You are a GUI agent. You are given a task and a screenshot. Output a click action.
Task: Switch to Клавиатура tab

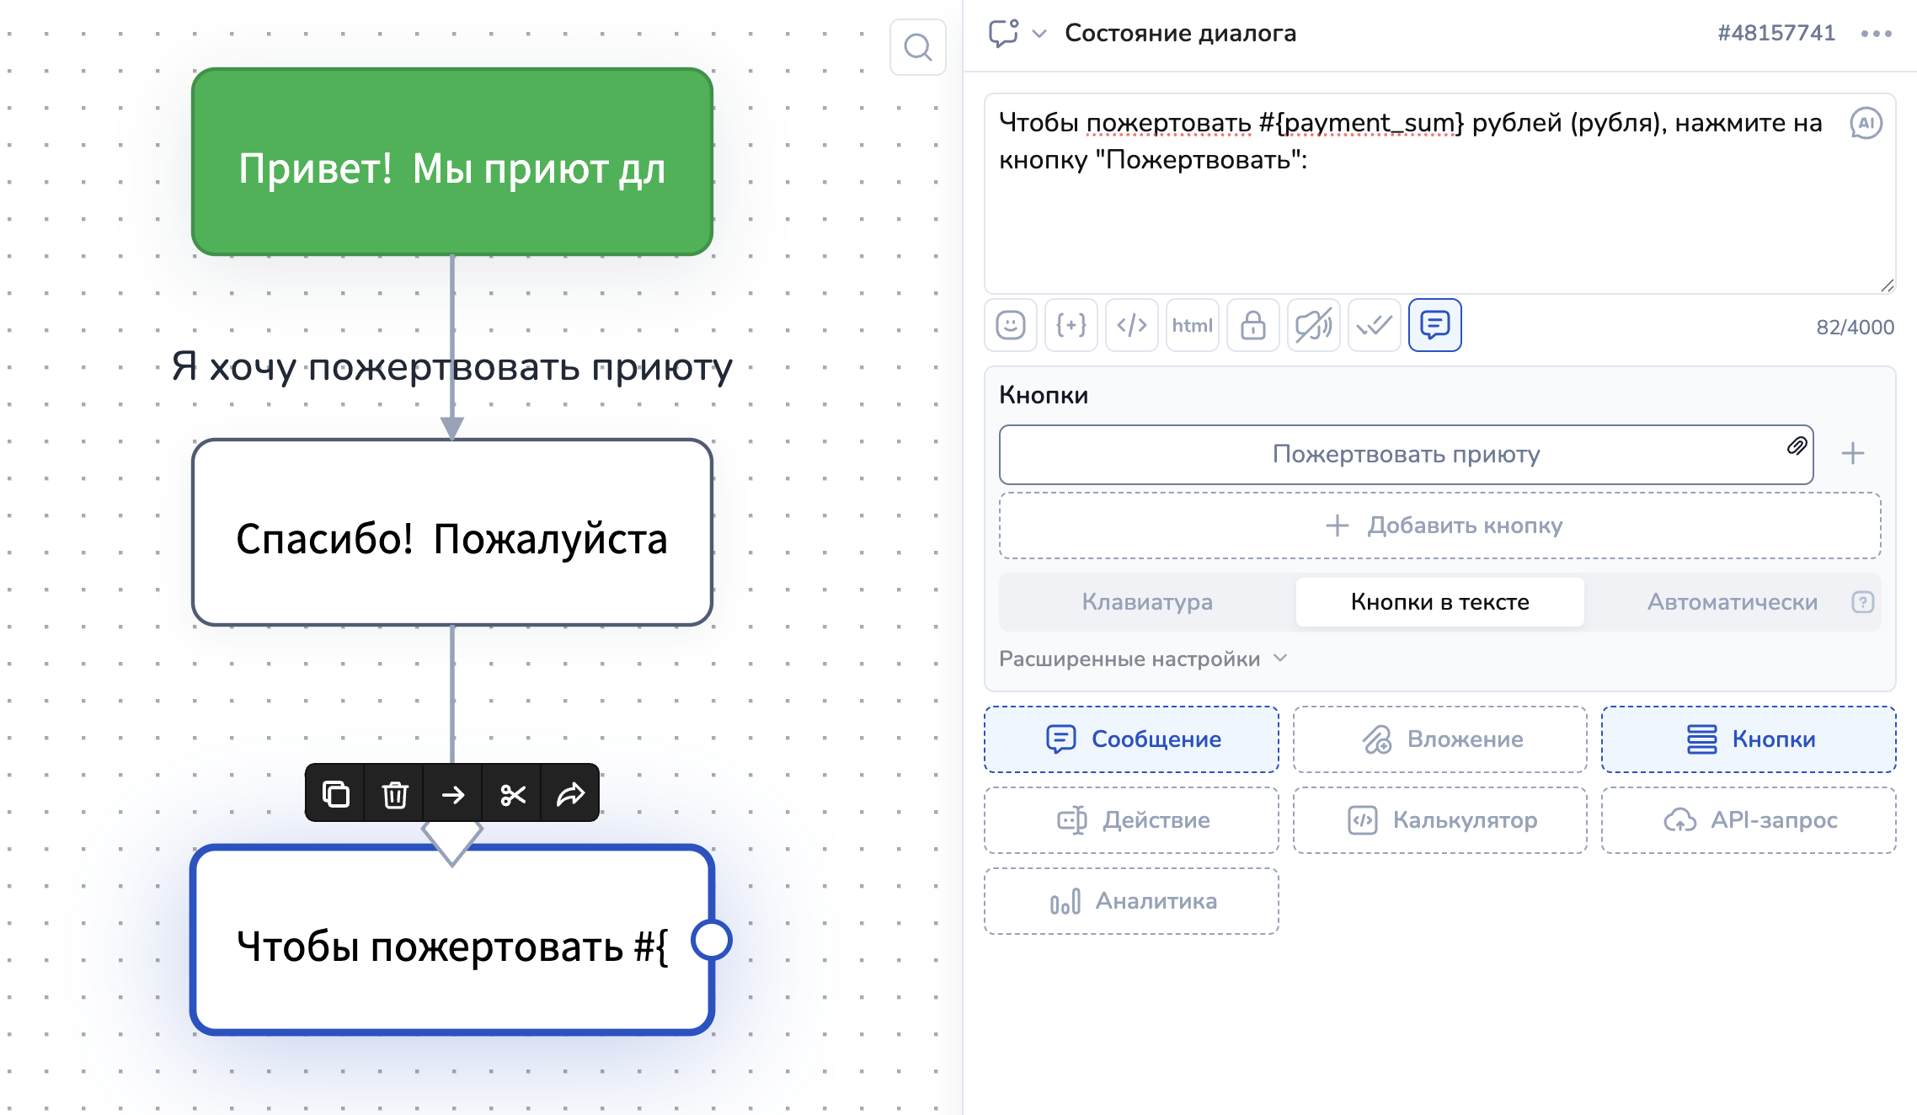[x=1147, y=602]
